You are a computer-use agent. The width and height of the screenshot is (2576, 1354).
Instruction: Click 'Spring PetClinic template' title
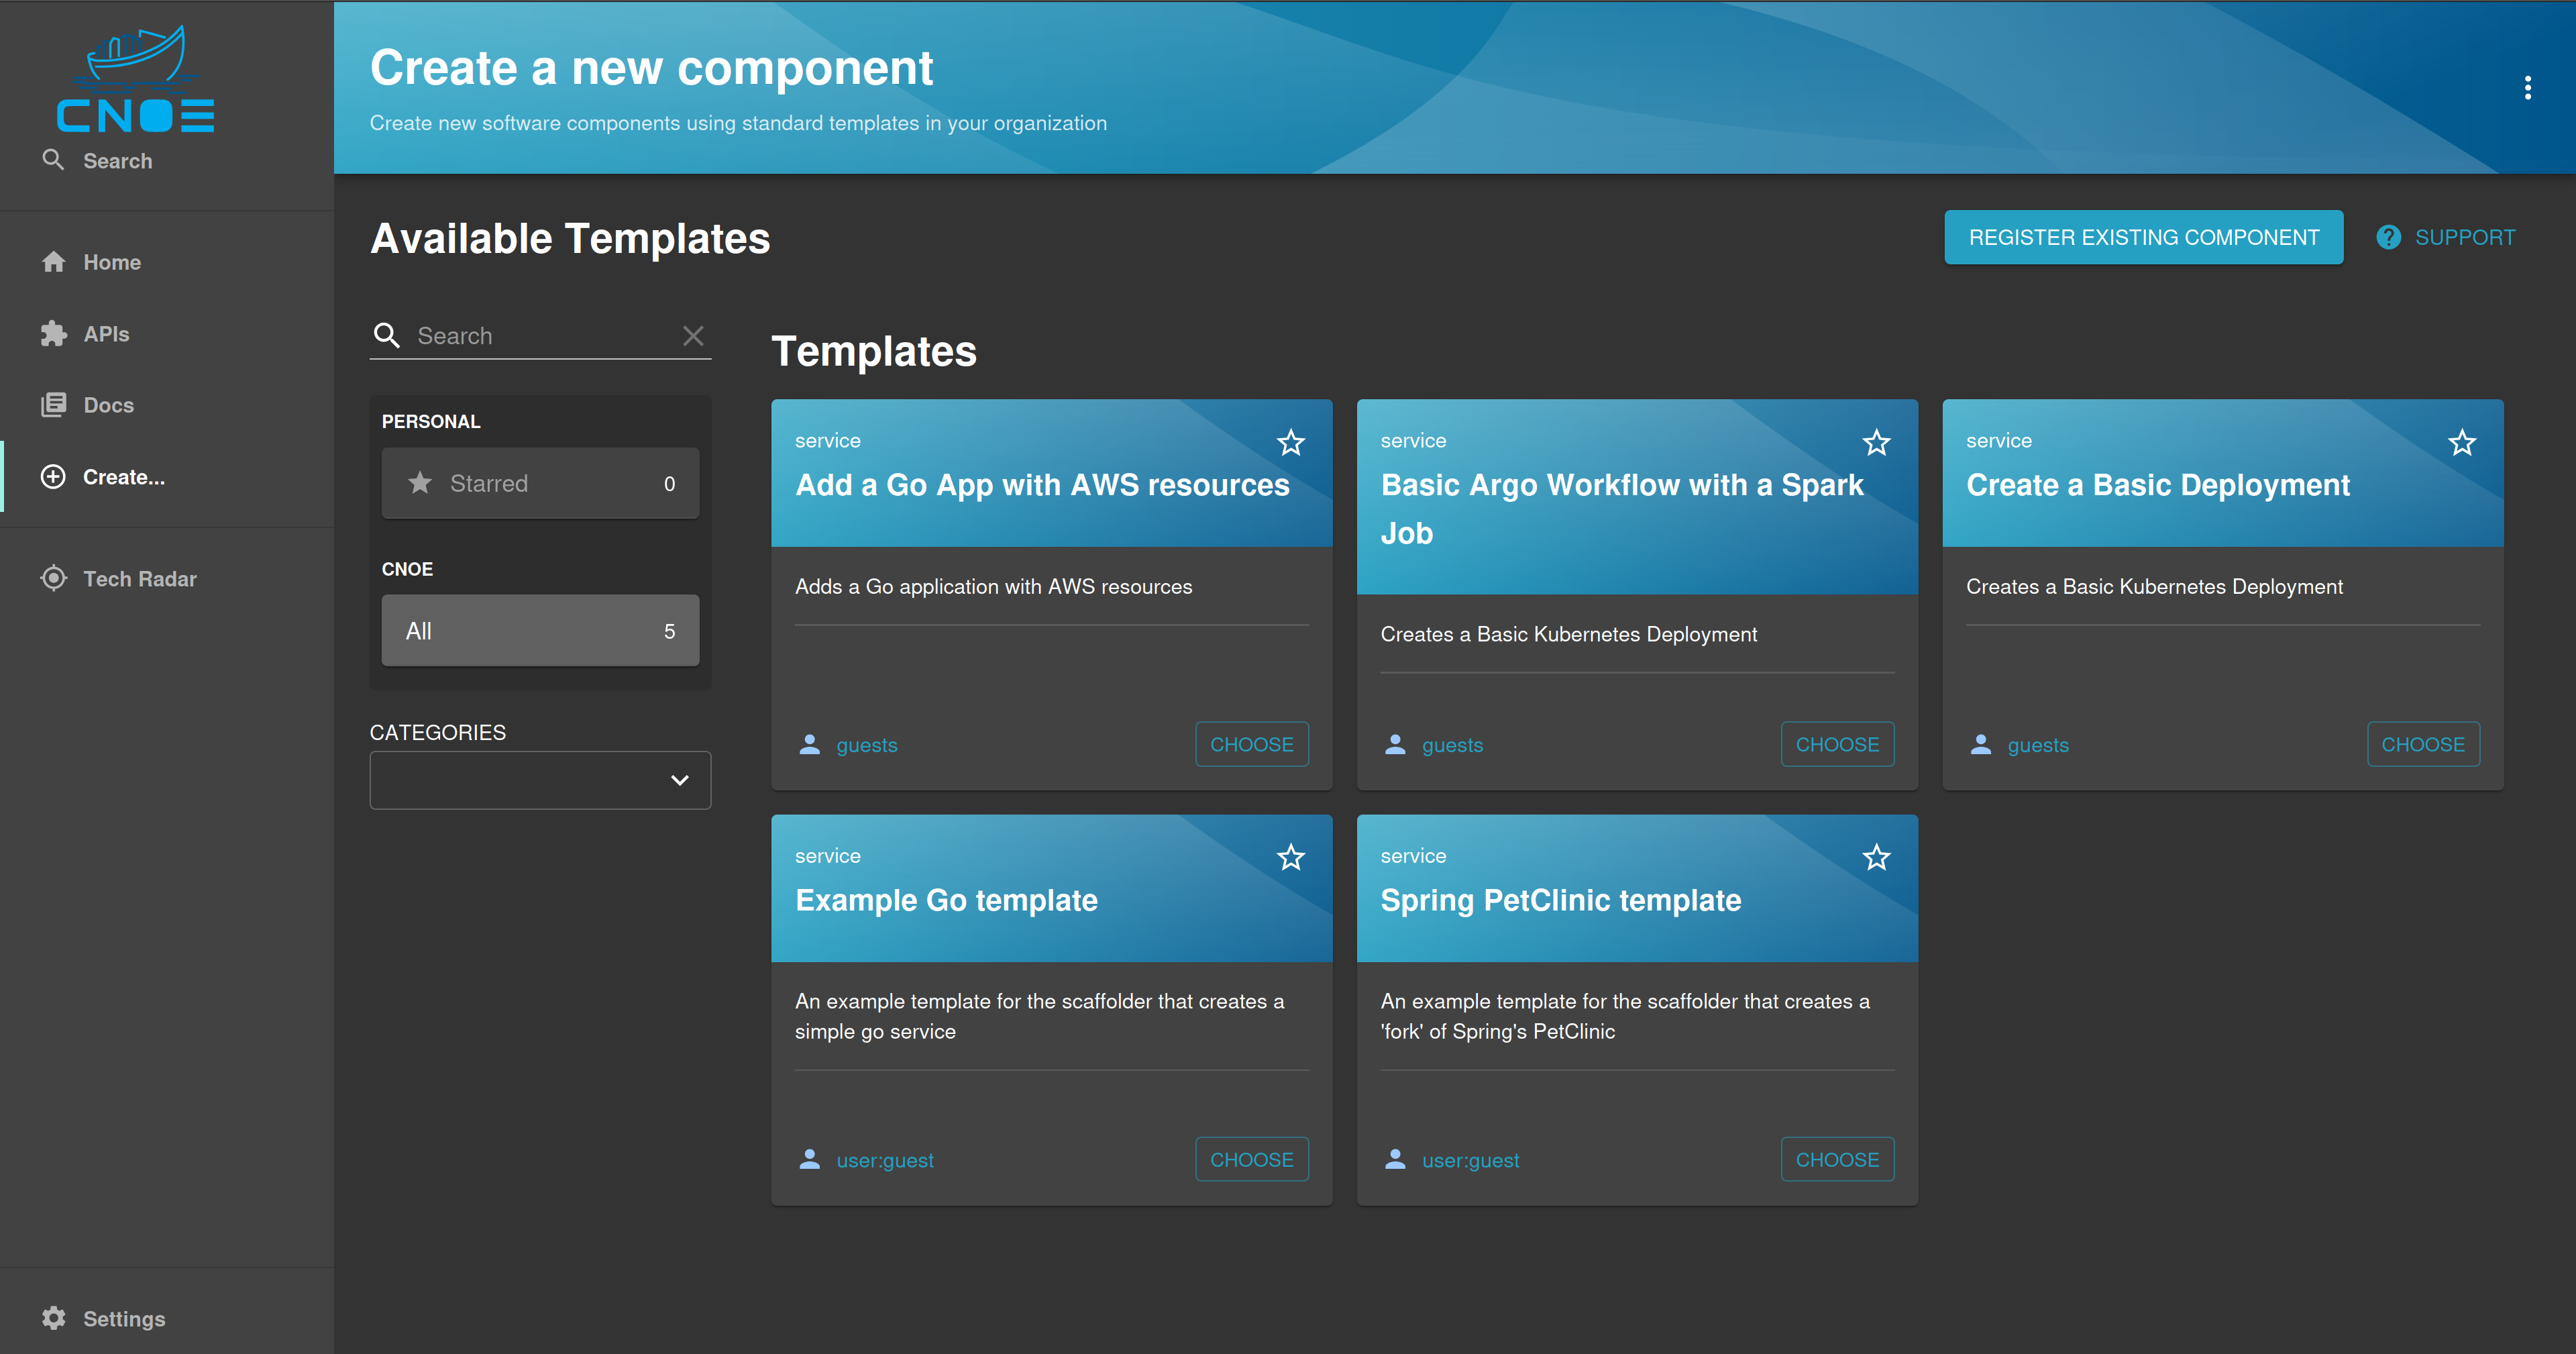tap(1560, 900)
